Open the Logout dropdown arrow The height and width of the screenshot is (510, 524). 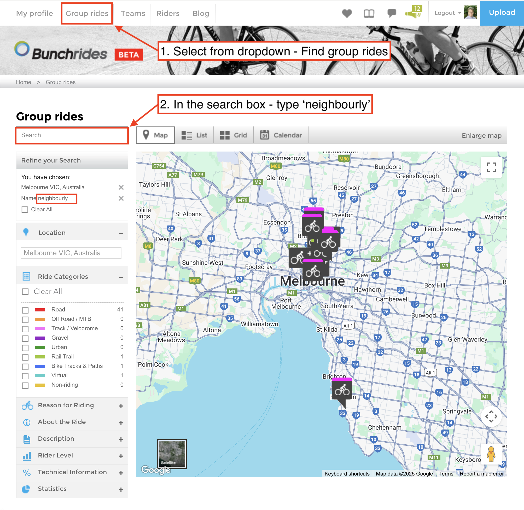pos(460,13)
